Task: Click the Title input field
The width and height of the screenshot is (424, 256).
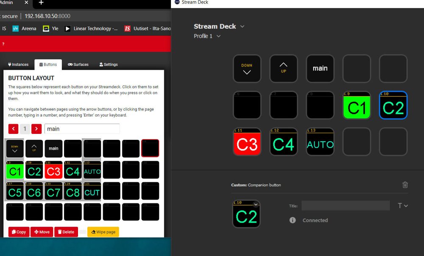Action: pos(346,206)
